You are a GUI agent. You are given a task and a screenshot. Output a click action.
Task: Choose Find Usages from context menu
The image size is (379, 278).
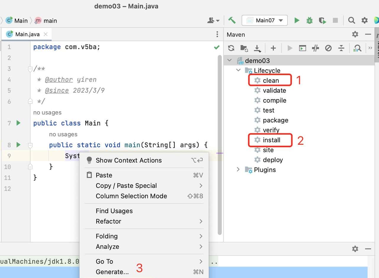pos(114,211)
